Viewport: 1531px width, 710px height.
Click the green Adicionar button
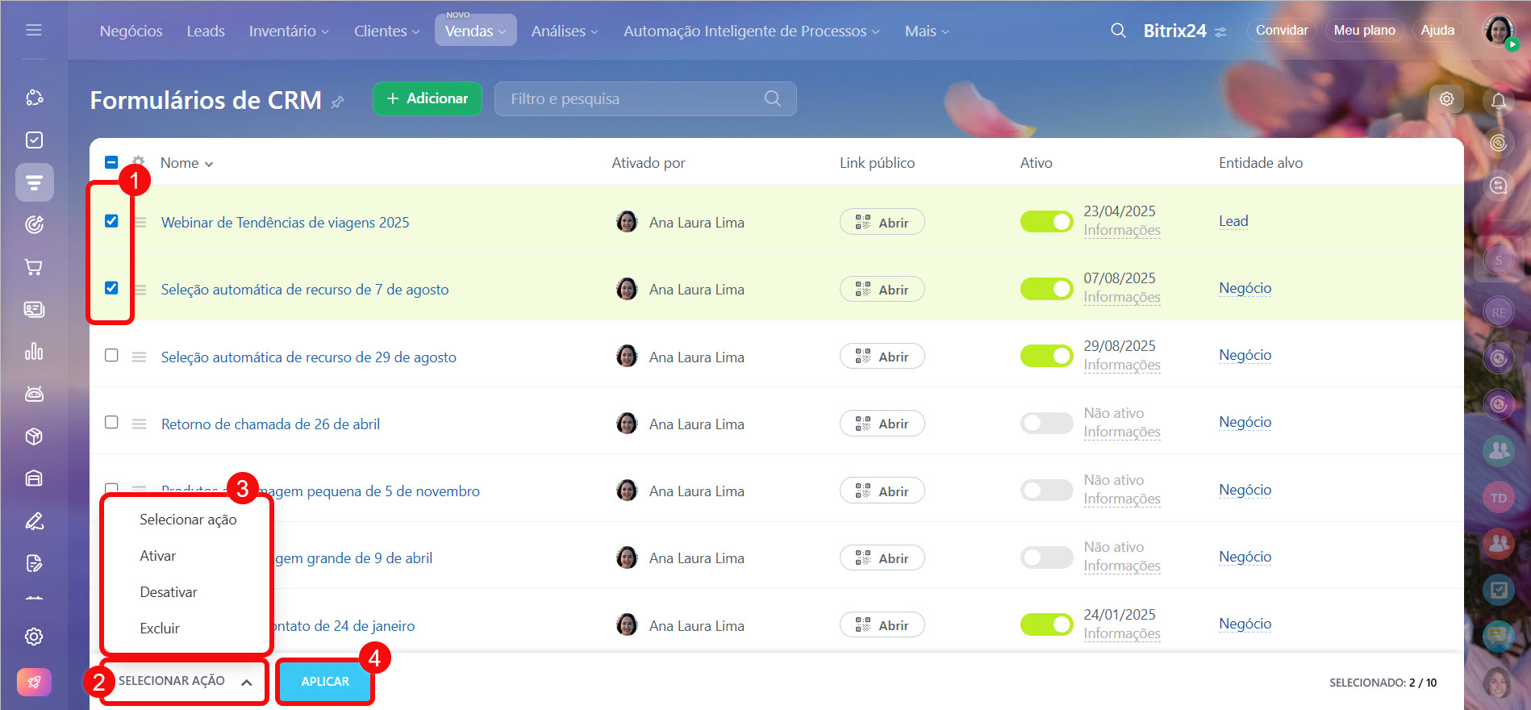427,98
